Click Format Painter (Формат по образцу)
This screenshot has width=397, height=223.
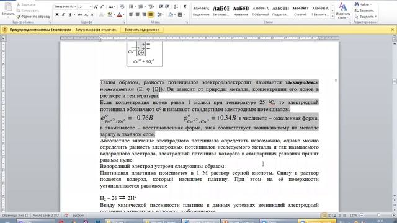click(x=33, y=17)
